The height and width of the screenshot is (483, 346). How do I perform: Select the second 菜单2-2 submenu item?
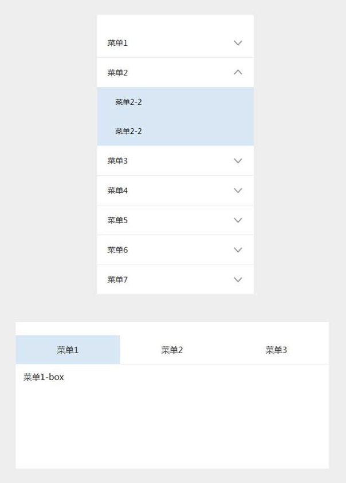(128, 131)
